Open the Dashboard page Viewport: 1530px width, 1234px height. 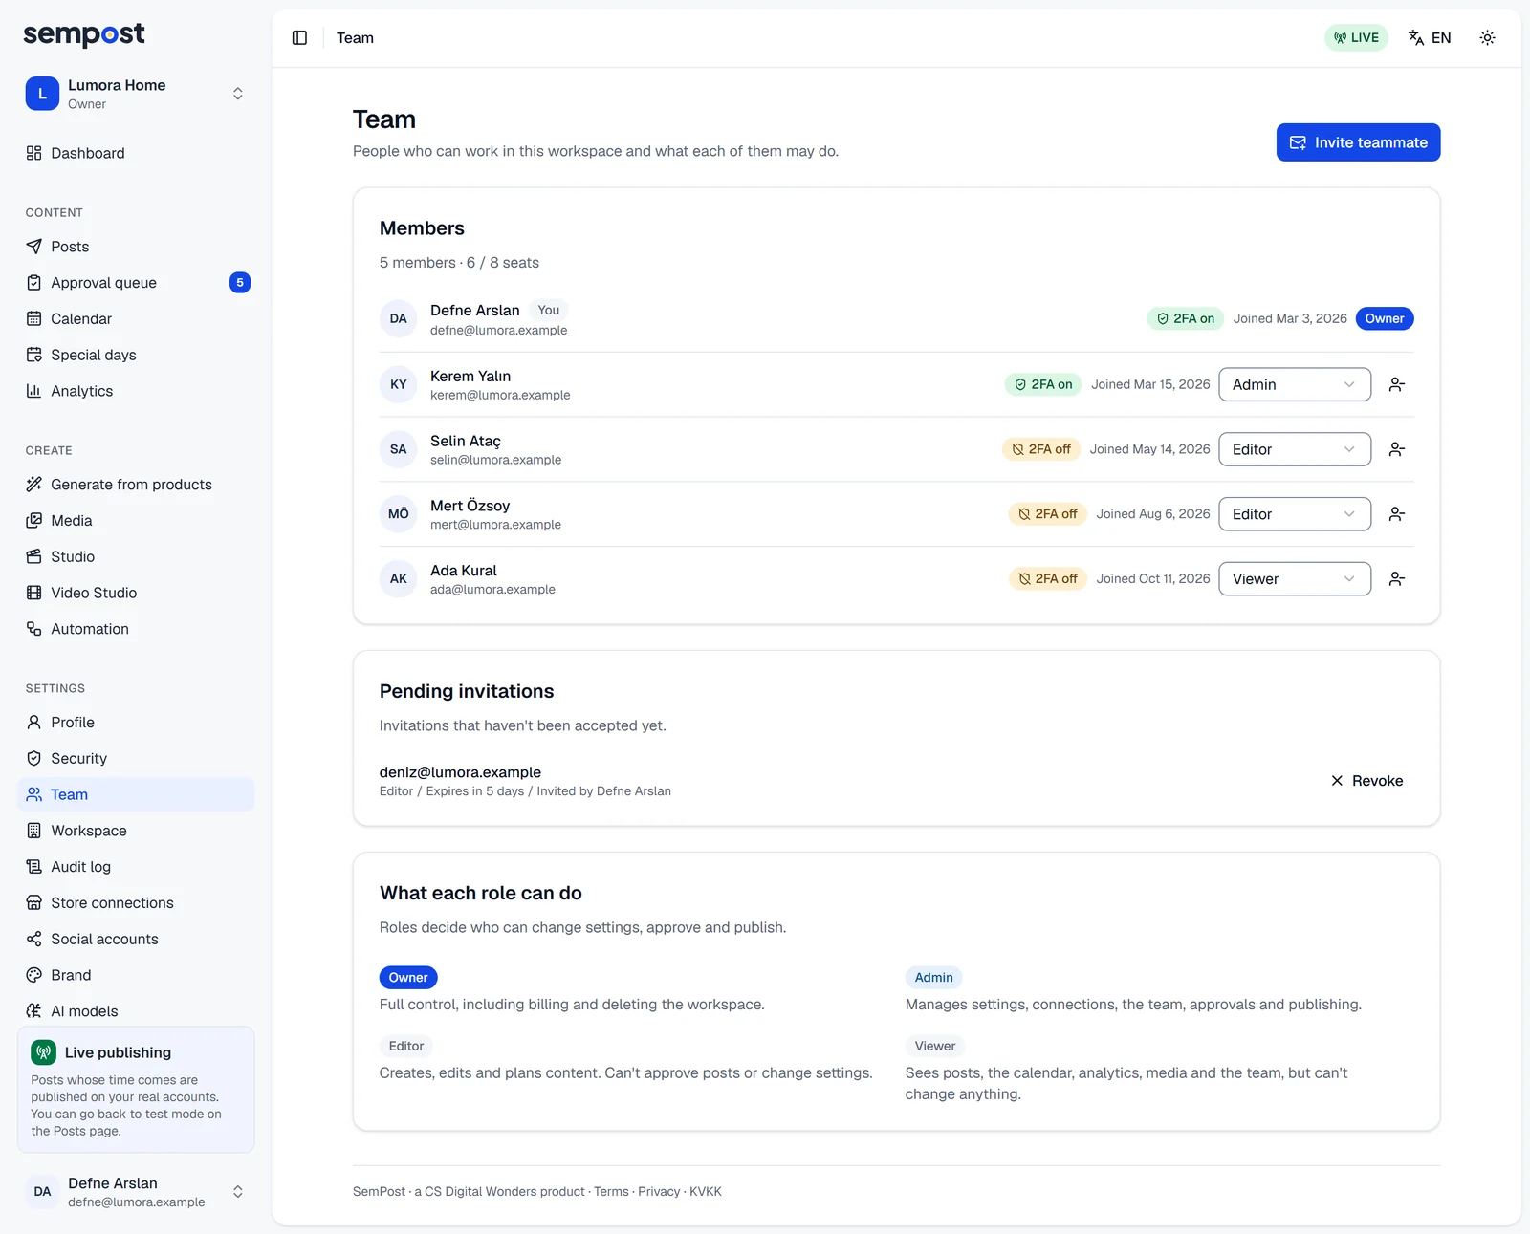[x=136, y=153]
